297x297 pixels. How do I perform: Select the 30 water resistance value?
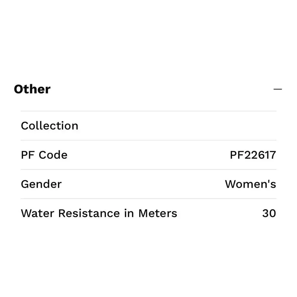click(269, 213)
